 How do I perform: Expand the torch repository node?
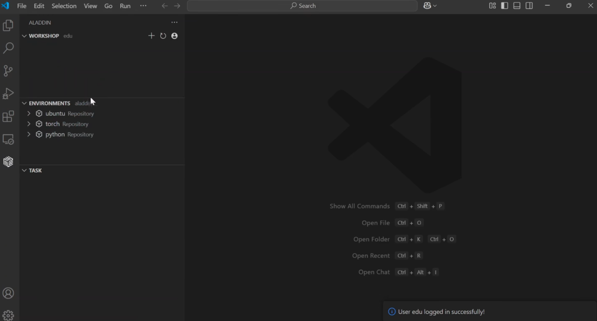(29, 124)
